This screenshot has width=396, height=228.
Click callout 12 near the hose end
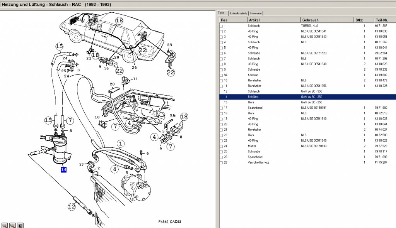pos(72,206)
